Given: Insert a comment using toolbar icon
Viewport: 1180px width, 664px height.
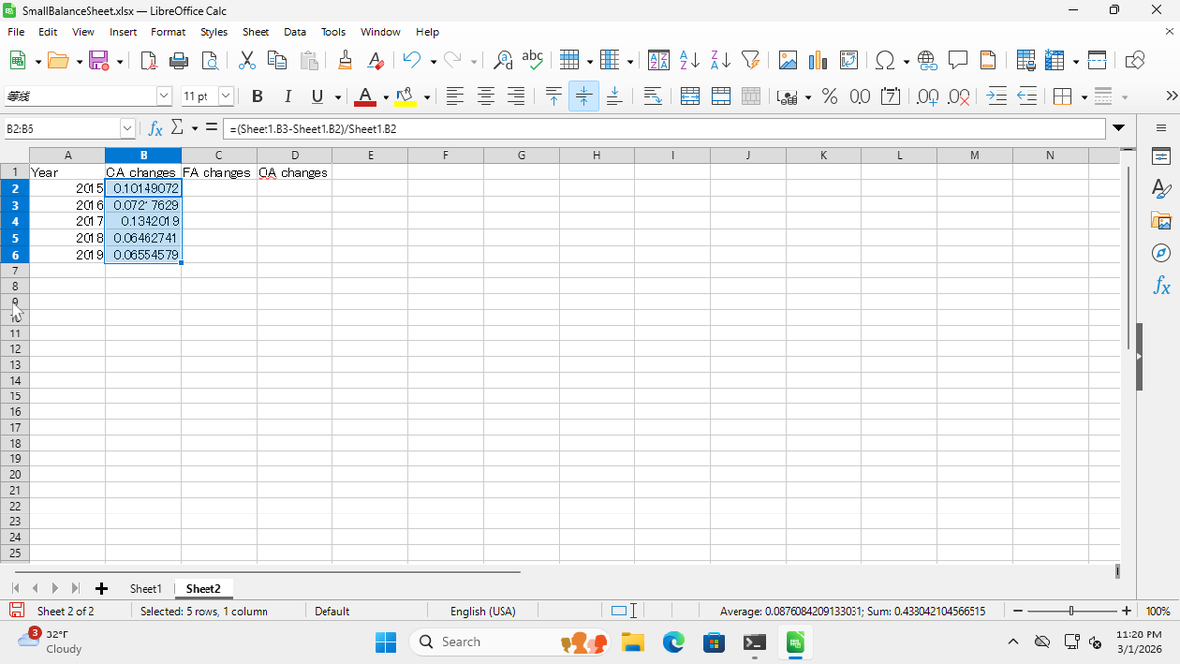Looking at the screenshot, I should 958,61.
